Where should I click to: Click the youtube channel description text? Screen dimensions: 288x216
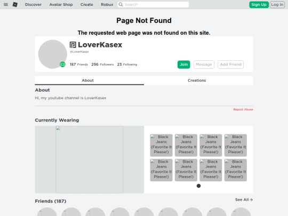coord(70,98)
